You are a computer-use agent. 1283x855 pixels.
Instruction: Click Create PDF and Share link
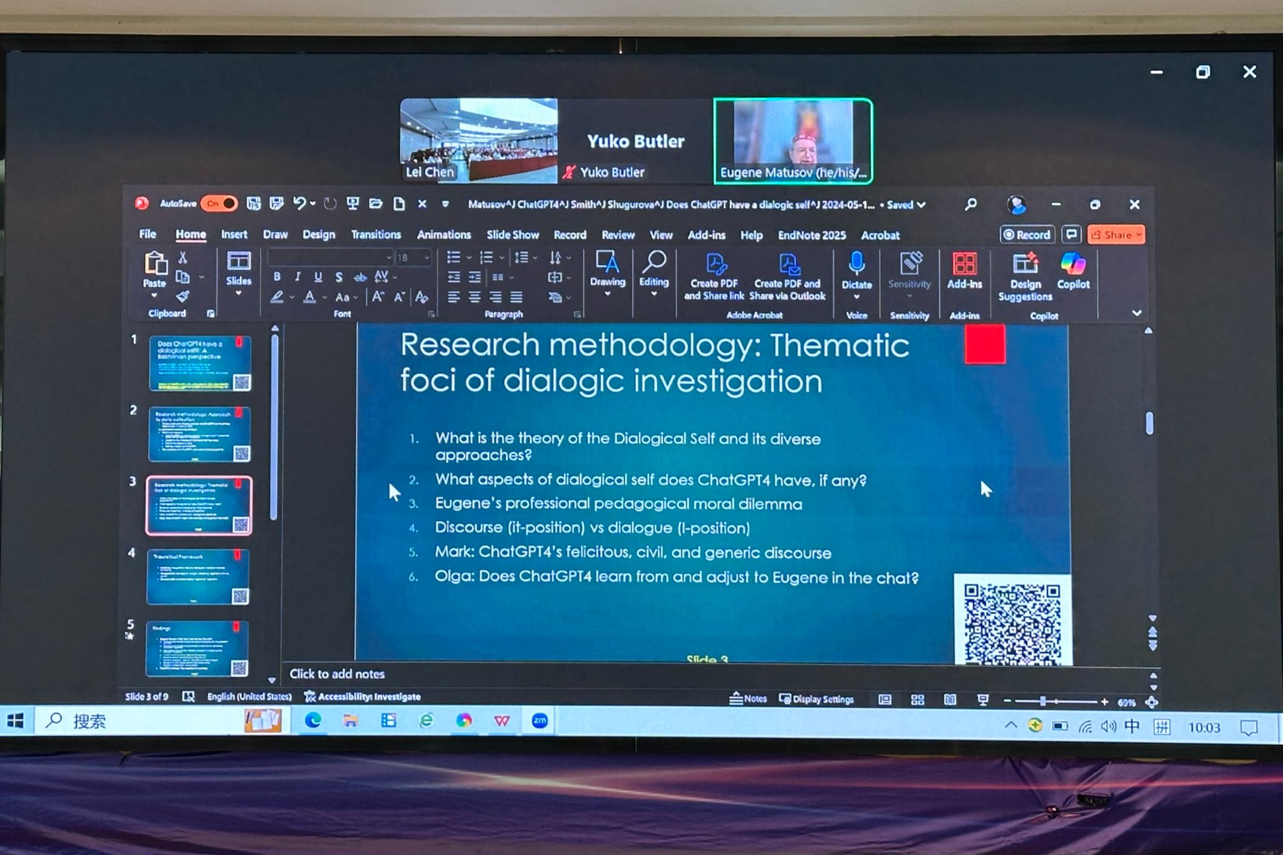714,276
